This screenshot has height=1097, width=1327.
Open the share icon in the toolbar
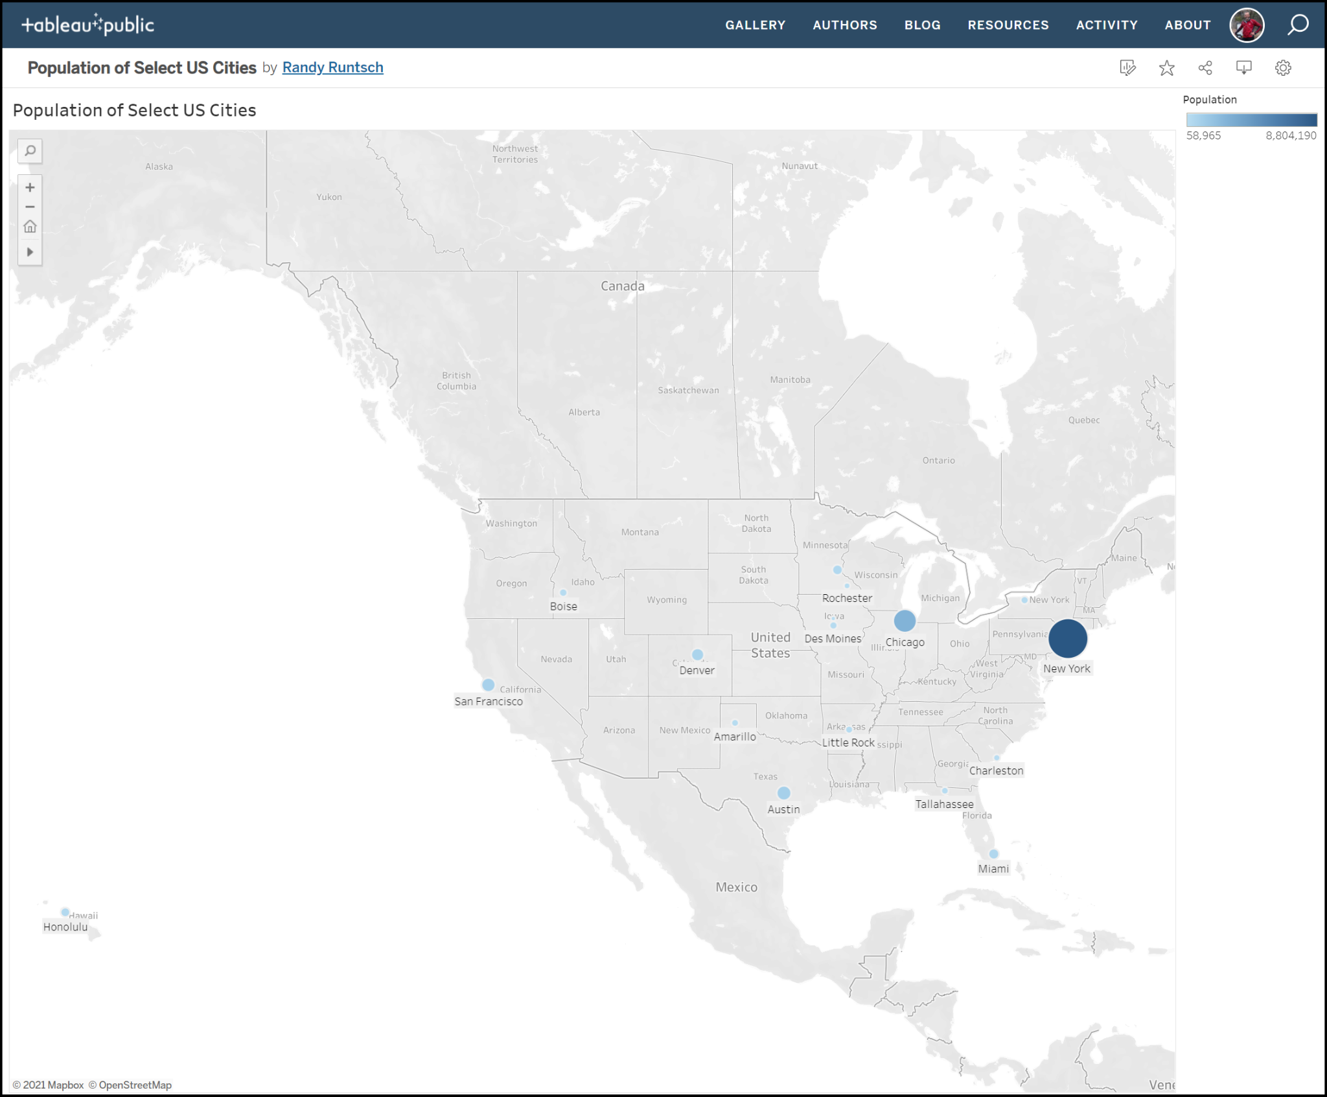[1205, 68]
